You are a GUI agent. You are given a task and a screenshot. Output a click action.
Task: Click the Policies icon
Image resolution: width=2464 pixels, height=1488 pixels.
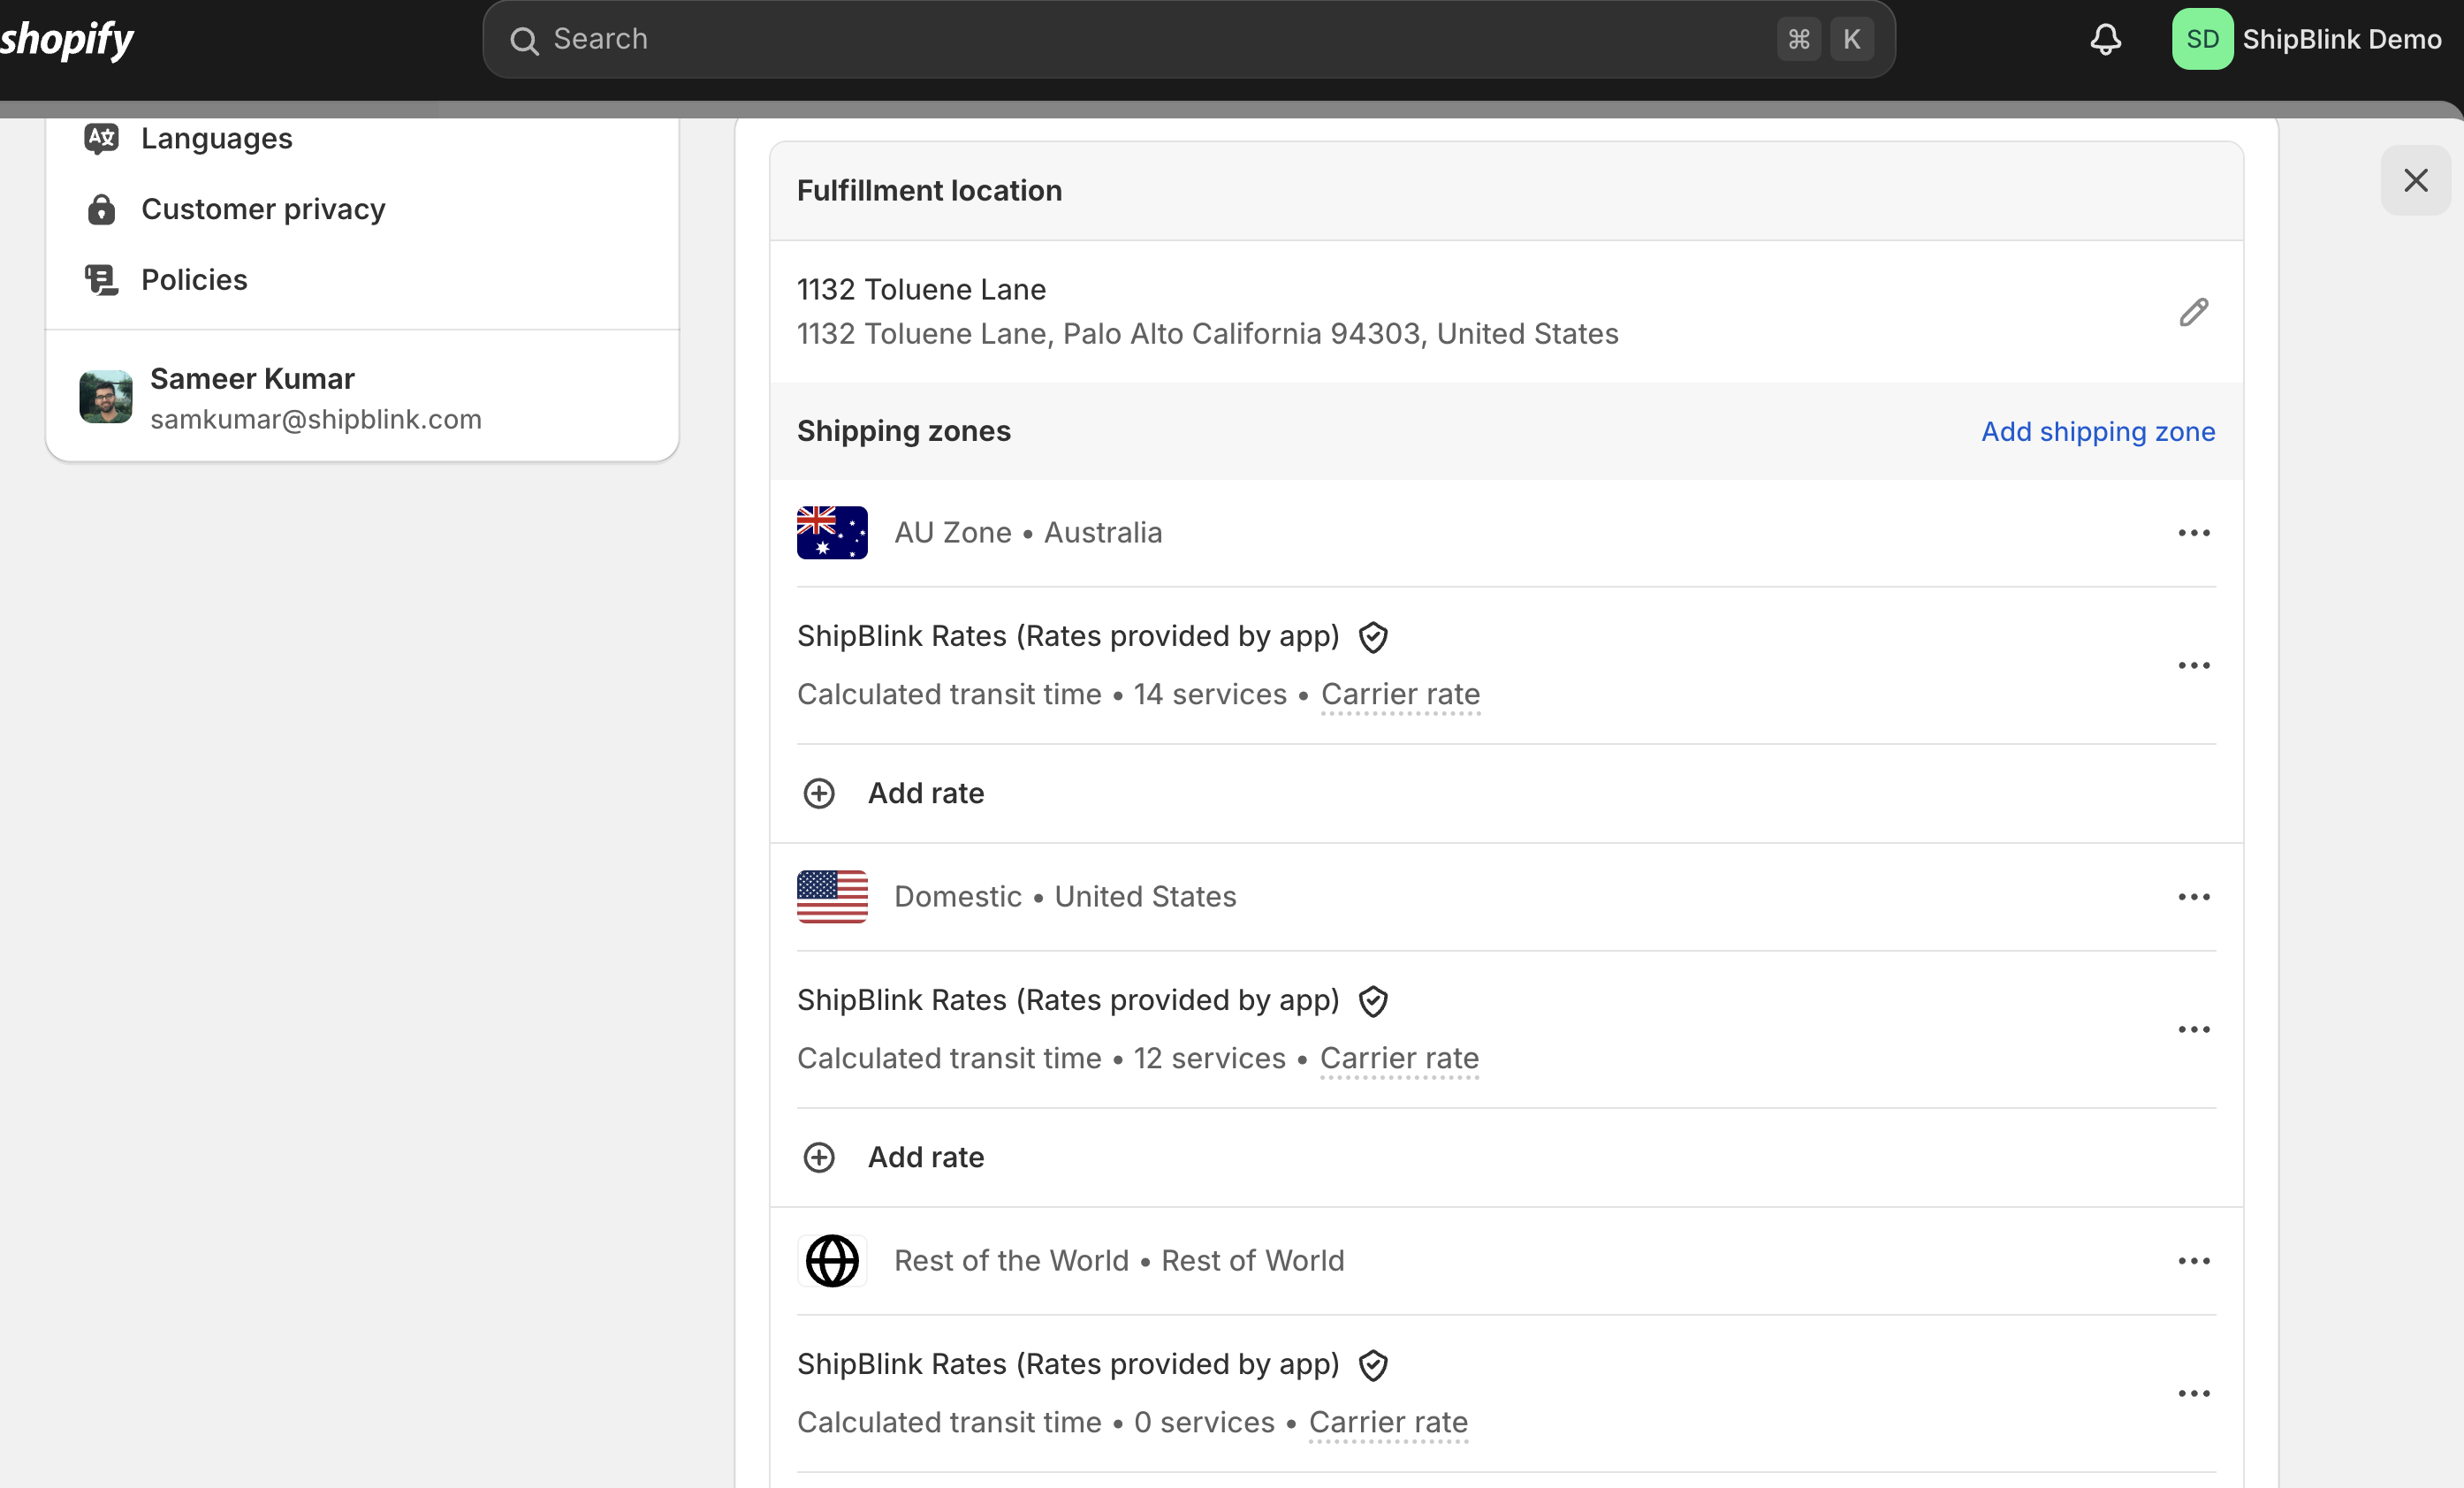[x=101, y=280]
